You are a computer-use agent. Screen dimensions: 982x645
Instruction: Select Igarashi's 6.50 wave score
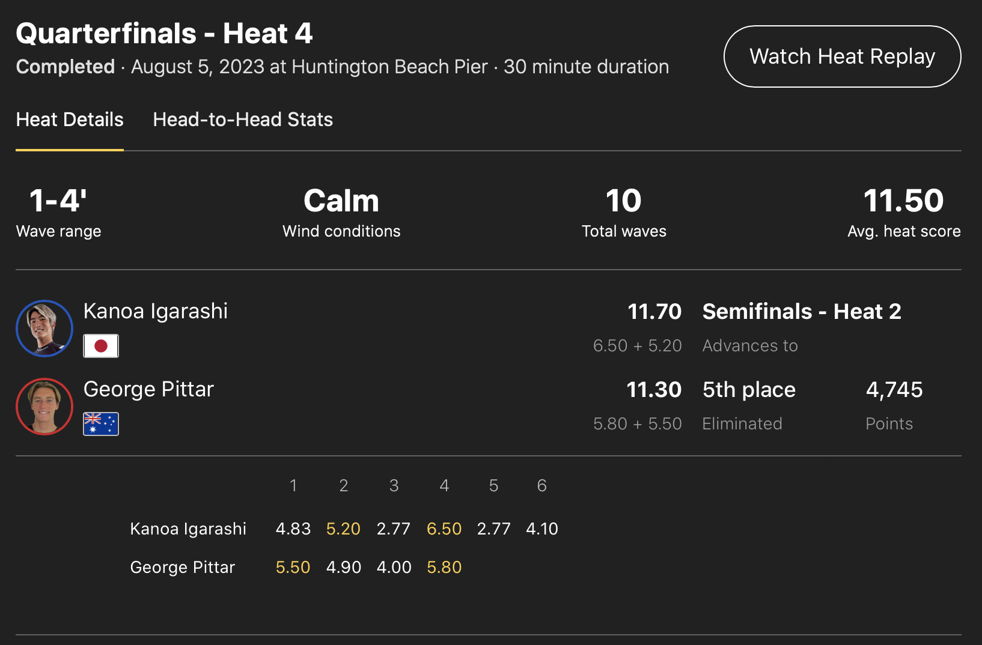click(444, 529)
